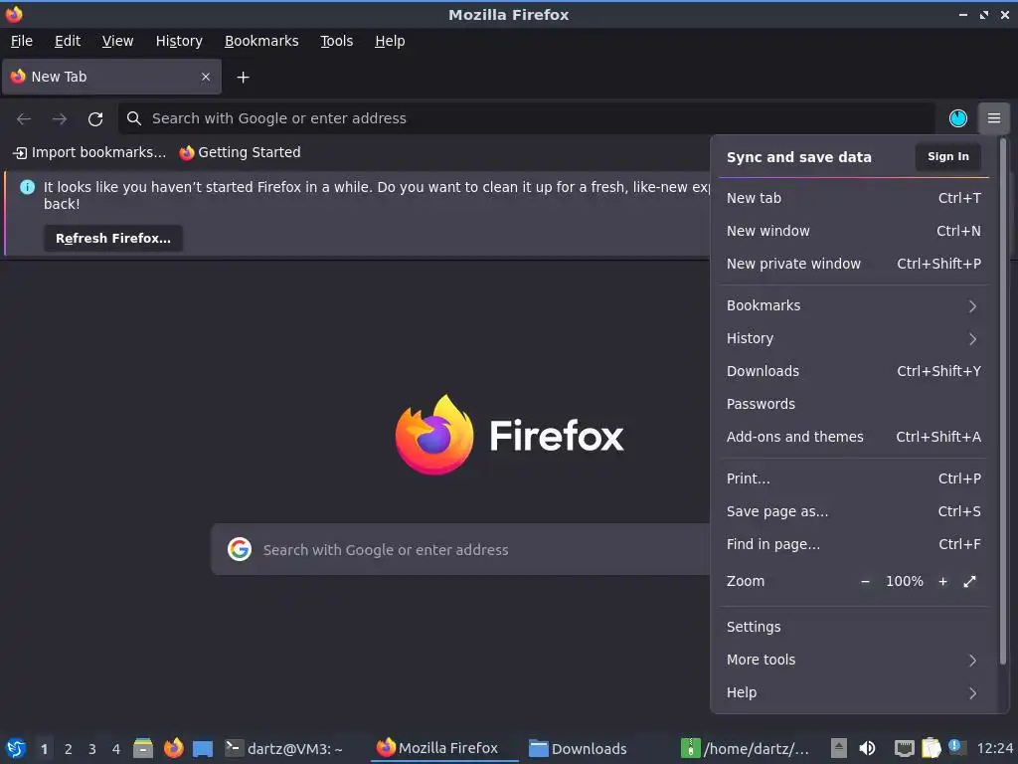This screenshot has width=1018, height=764.
Task: Open a new tab with plus icon
Action: 243,78
